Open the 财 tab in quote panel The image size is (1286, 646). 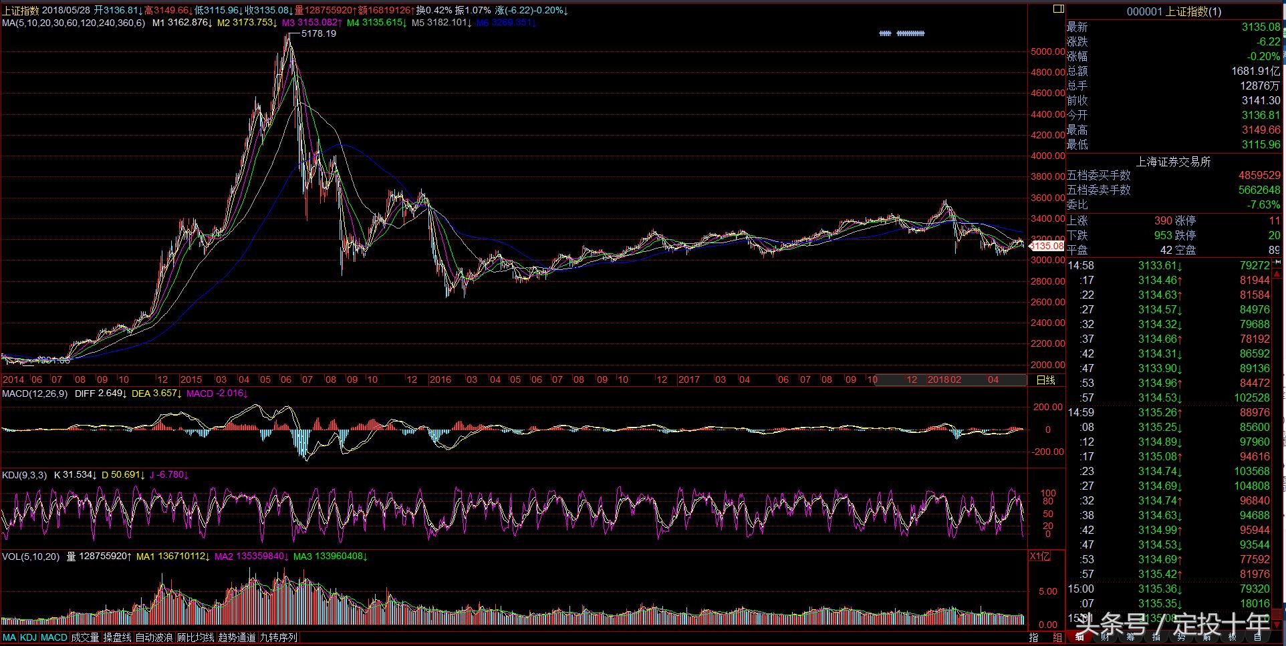click(1105, 638)
